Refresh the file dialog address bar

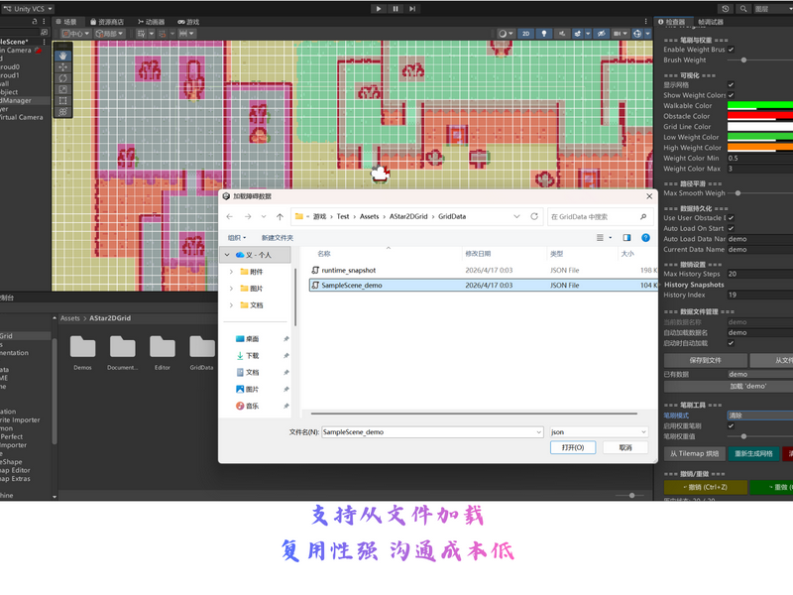click(x=534, y=216)
